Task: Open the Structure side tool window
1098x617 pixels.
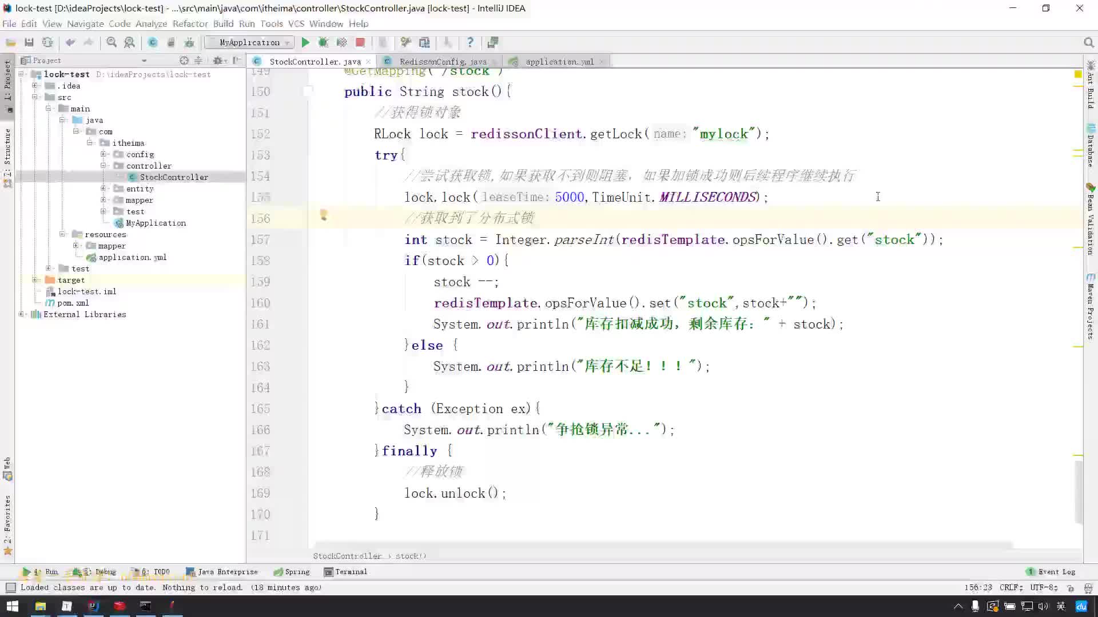Action: coord(7,159)
